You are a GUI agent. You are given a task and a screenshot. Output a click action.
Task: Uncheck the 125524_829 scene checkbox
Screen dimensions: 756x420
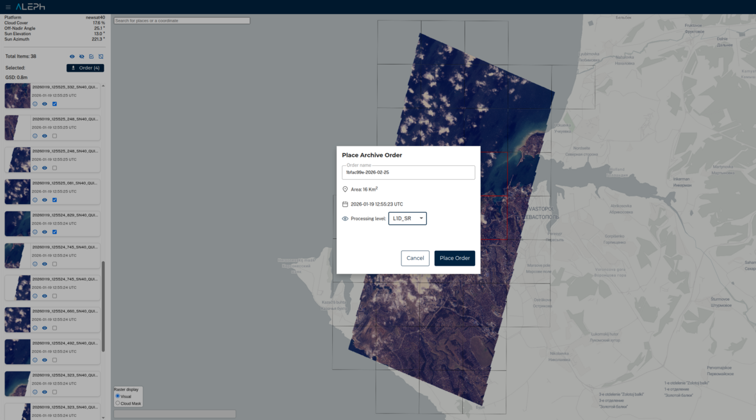(x=54, y=232)
